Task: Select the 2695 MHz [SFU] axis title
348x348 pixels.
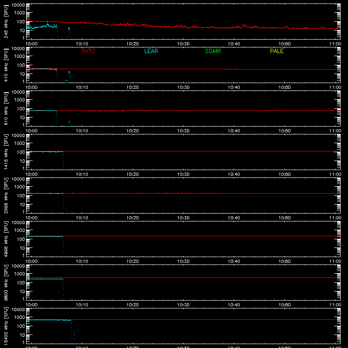Action: pos(6,195)
